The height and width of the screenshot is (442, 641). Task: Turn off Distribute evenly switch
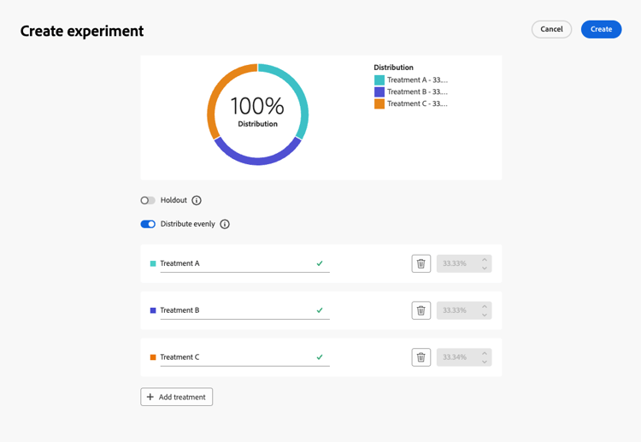[148, 224]
